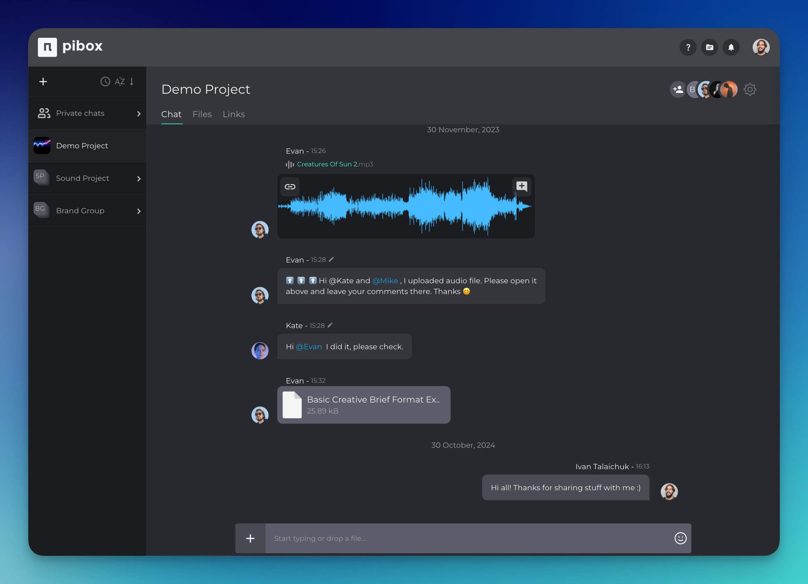Screen dimensions: 808x584
Task: Switch to the Links tab
Action: (234, 114)
